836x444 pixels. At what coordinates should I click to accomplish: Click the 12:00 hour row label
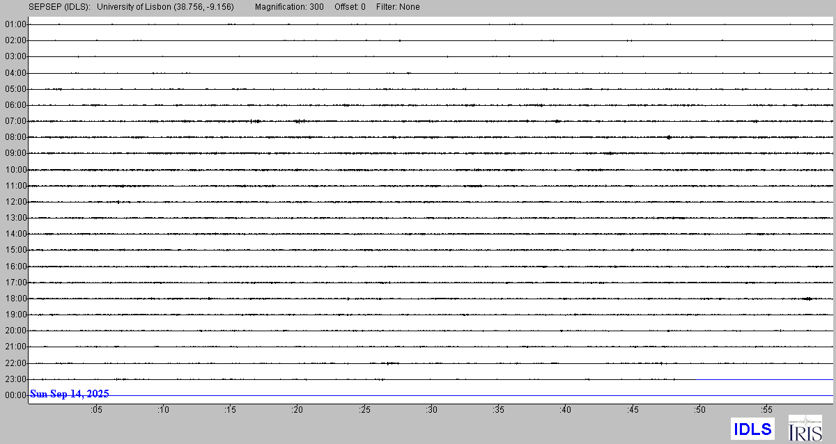[x=15, y=202]
